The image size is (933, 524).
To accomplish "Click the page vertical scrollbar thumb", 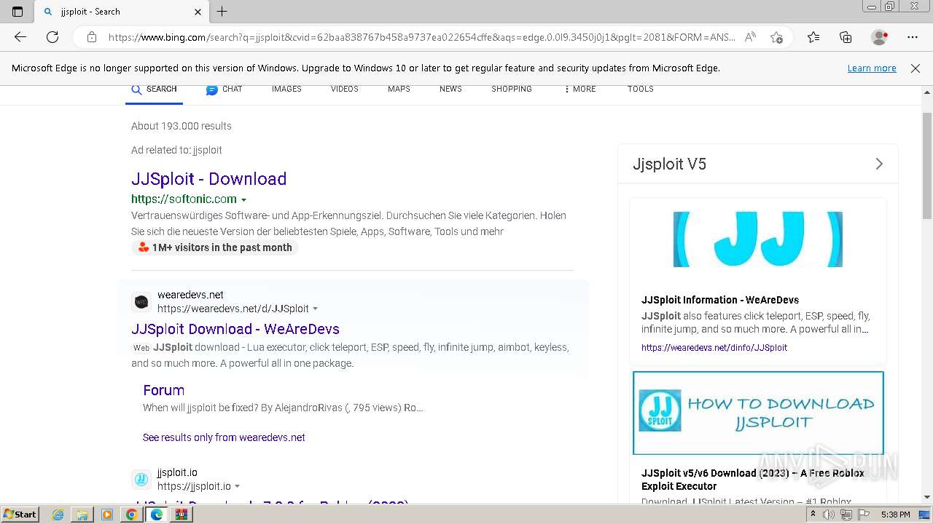I will (x=927, y=166).
